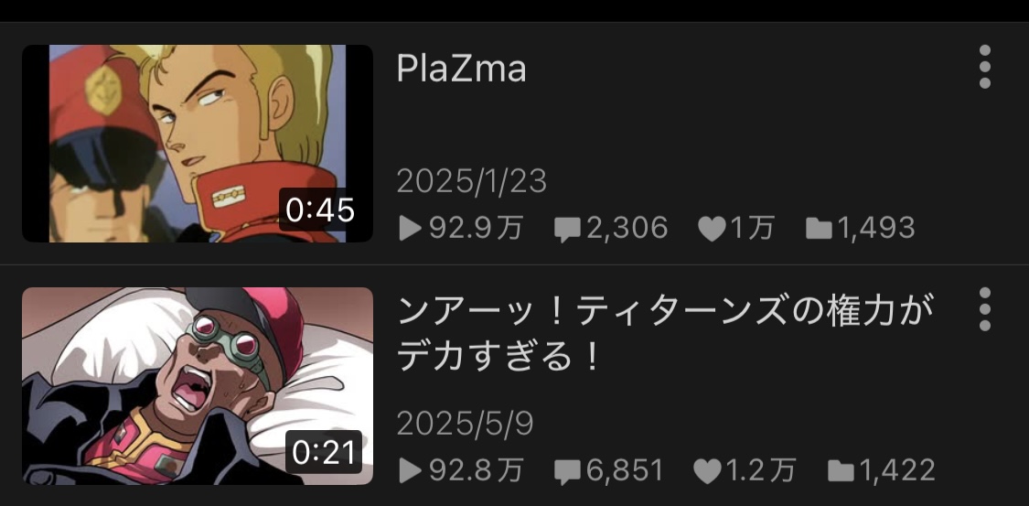Click the 0:45 duration badge
The height and width of the screenshot is (506, 1029).
(320, 210)
